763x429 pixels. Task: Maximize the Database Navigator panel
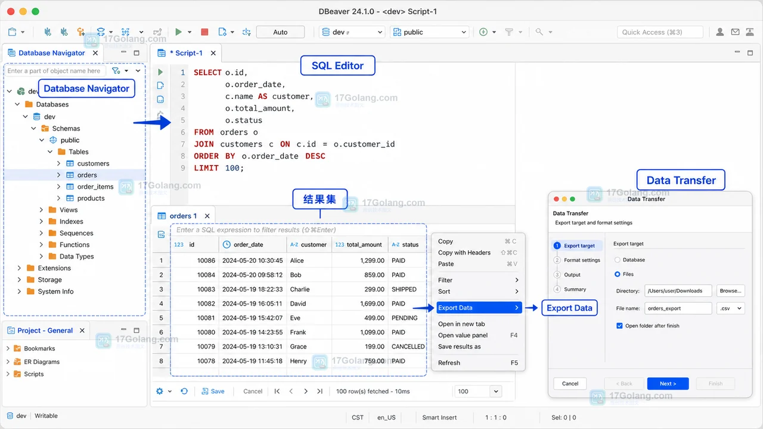(138, 53)
